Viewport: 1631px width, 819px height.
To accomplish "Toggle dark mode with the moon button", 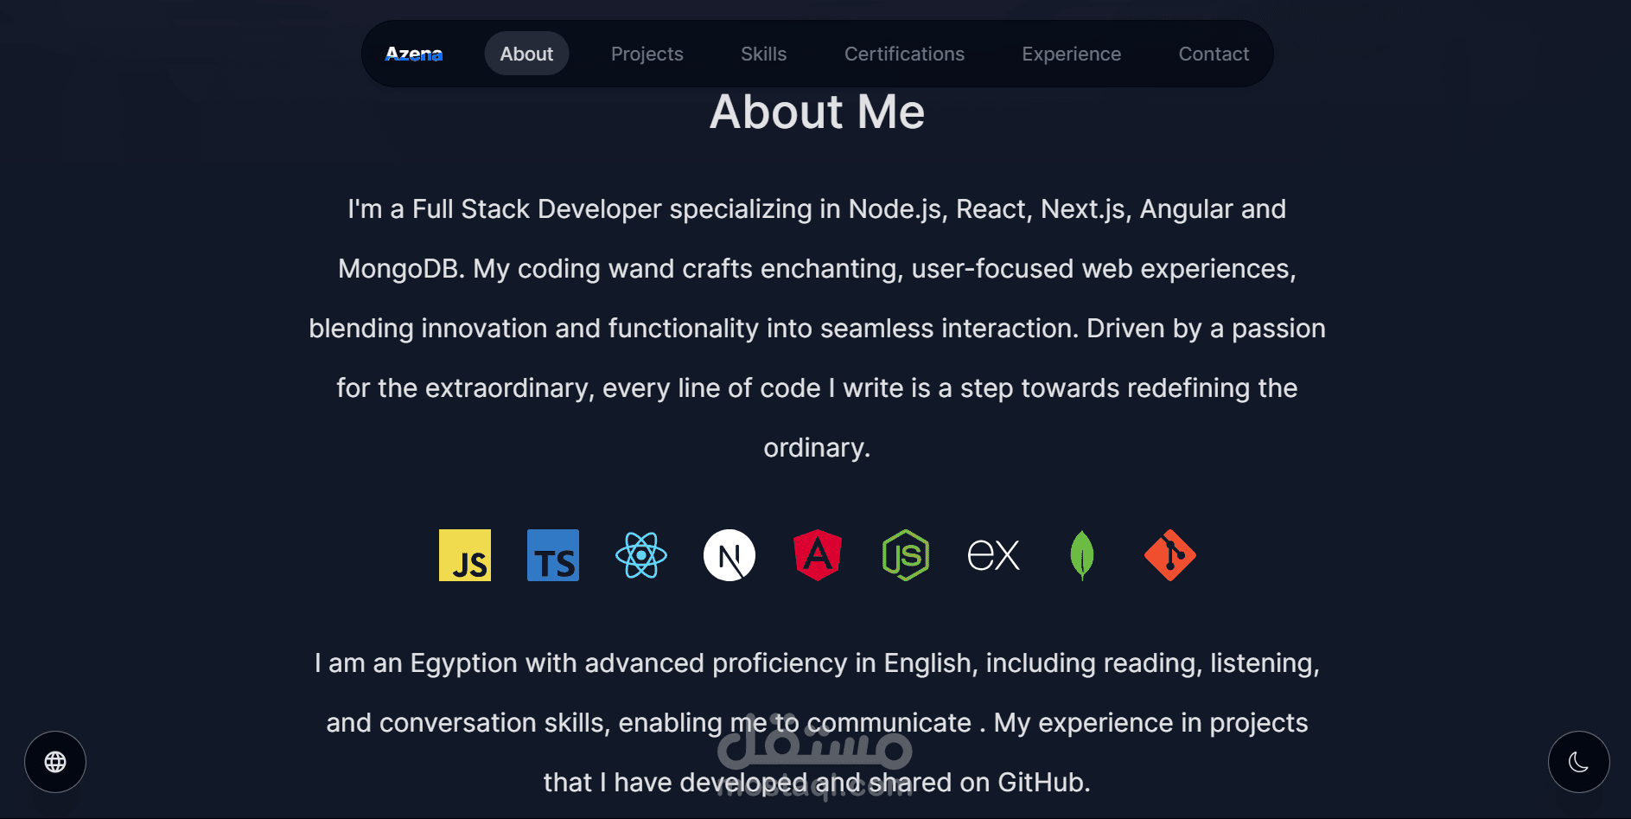I will 1579,762.
